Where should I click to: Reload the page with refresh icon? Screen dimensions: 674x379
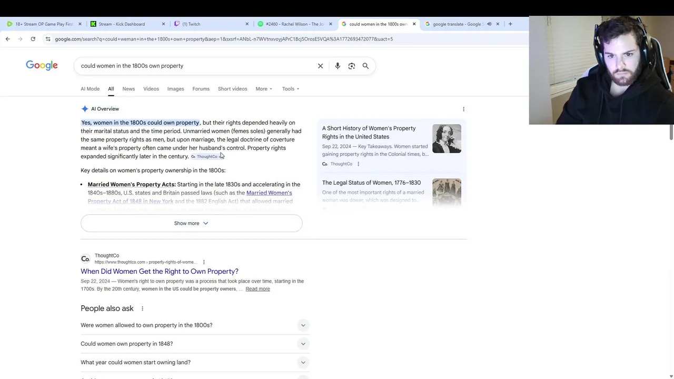[33, 39]
